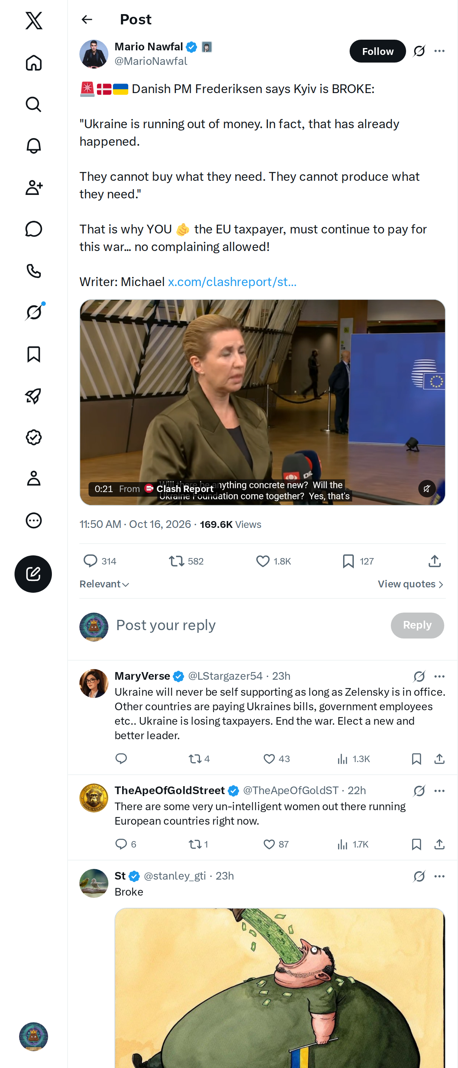This screenshot has height=1068, width=458.
Task: Open more options on MaryVerse's reply
Action: point(439,676)
